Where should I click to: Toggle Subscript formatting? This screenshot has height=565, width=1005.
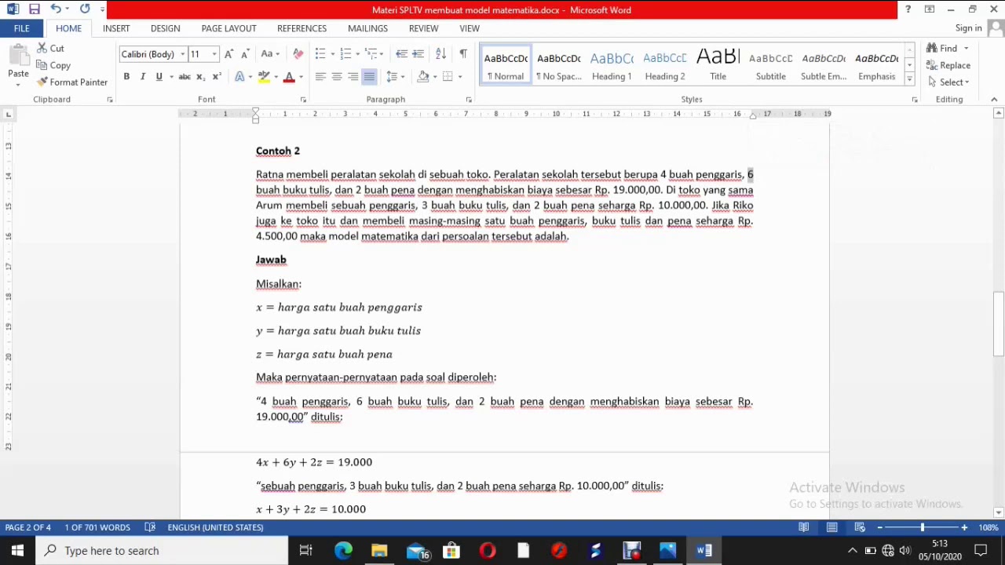(x=200, y=77)
